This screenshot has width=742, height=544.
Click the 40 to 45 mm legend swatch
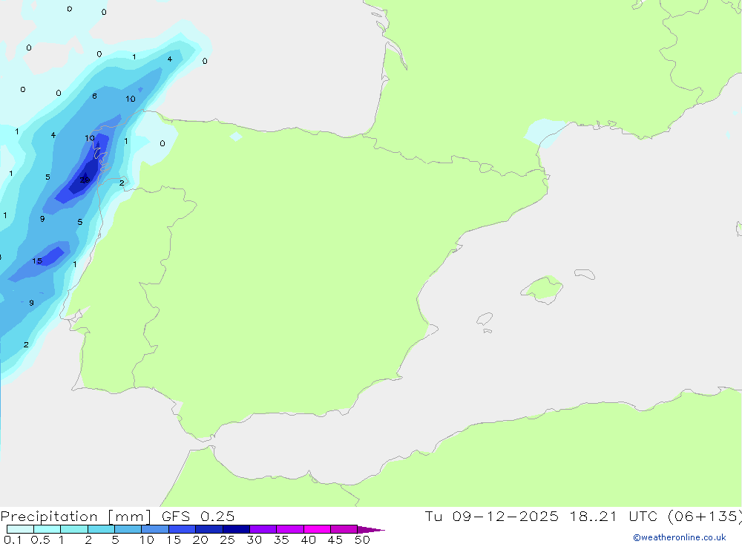pyautogui.click(x=317, y=529)
